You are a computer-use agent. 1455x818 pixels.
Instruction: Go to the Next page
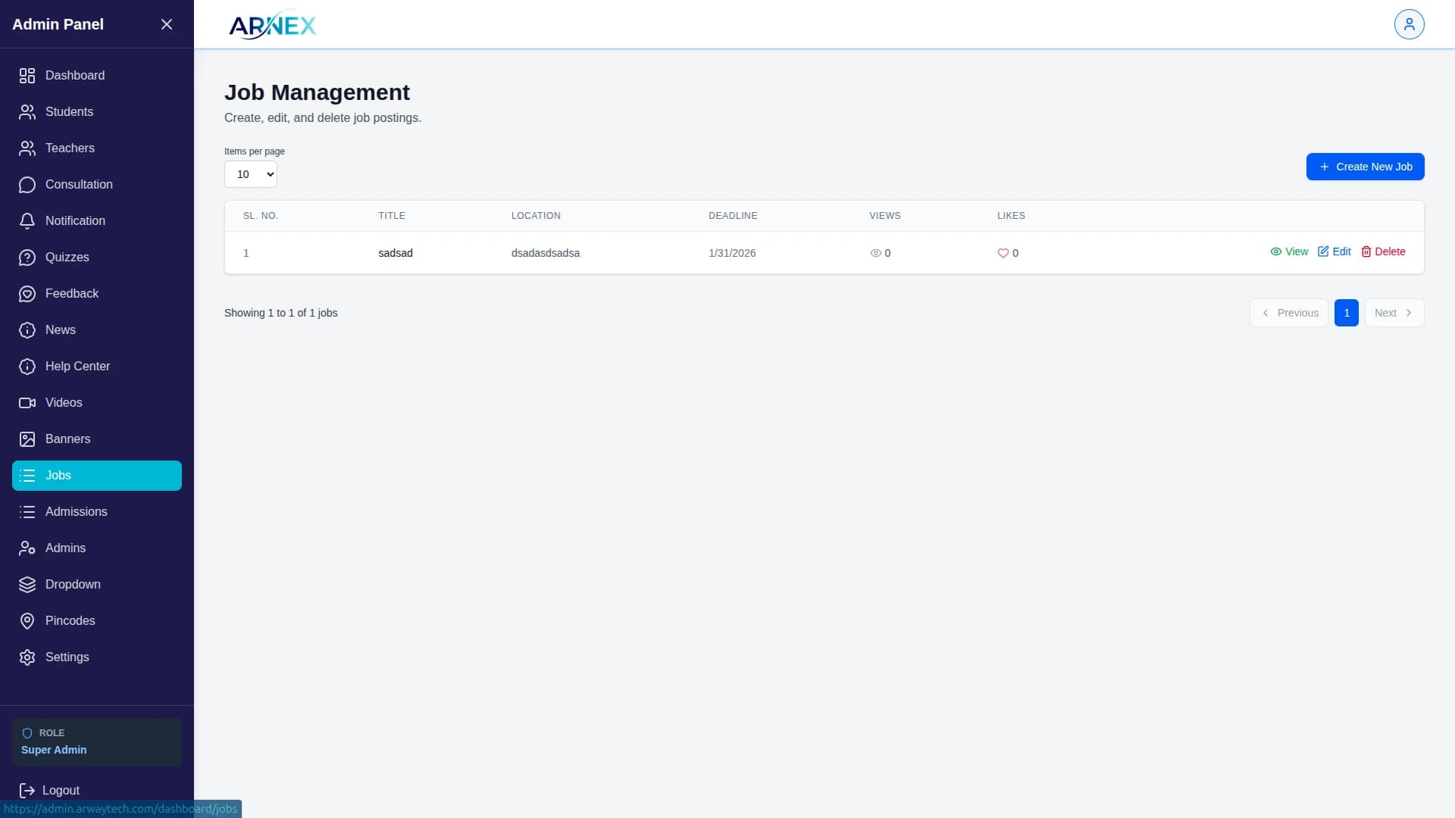pyautogui.click(x=1394, y=313)
